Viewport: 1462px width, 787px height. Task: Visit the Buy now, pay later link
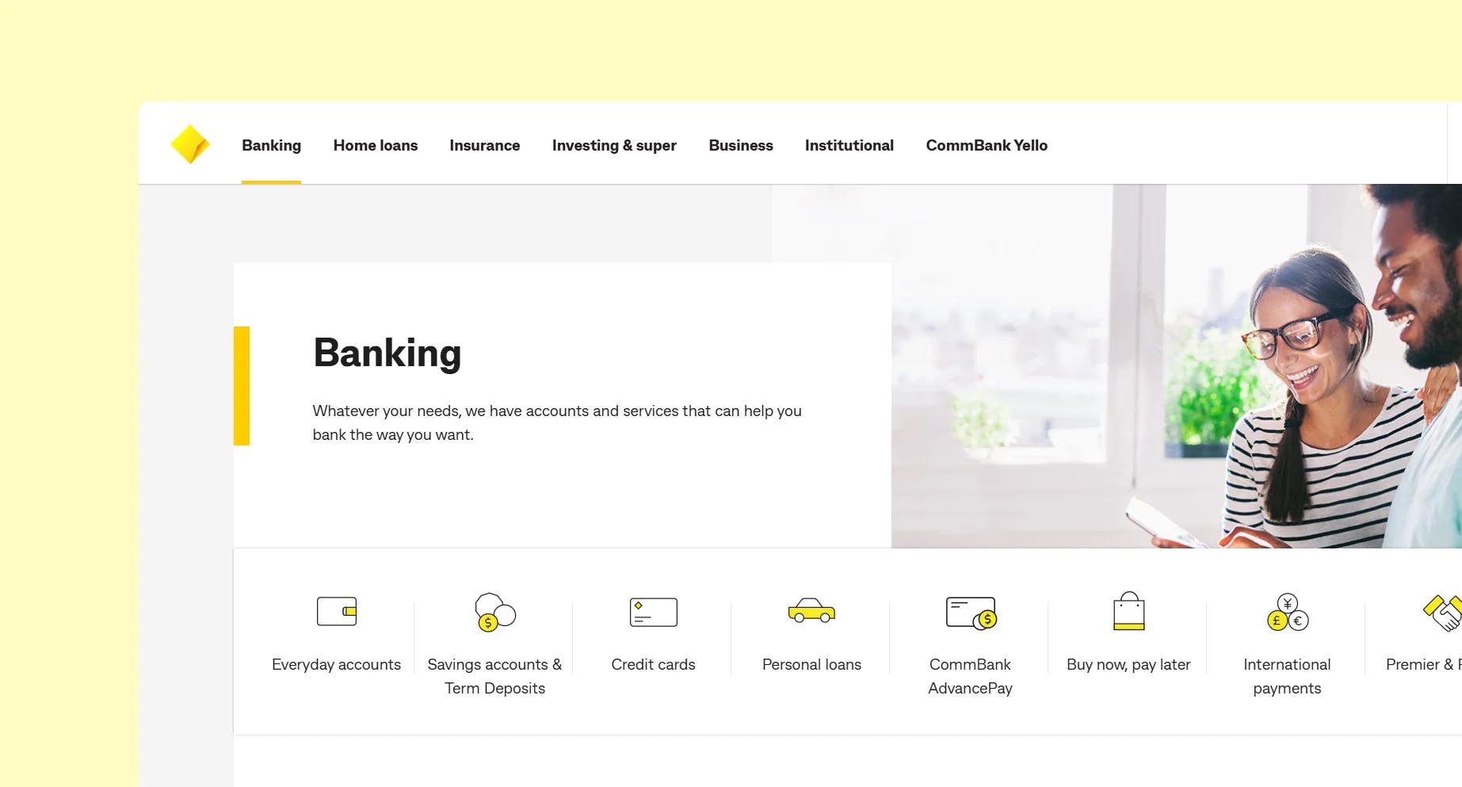click(x=1128, y=664)
